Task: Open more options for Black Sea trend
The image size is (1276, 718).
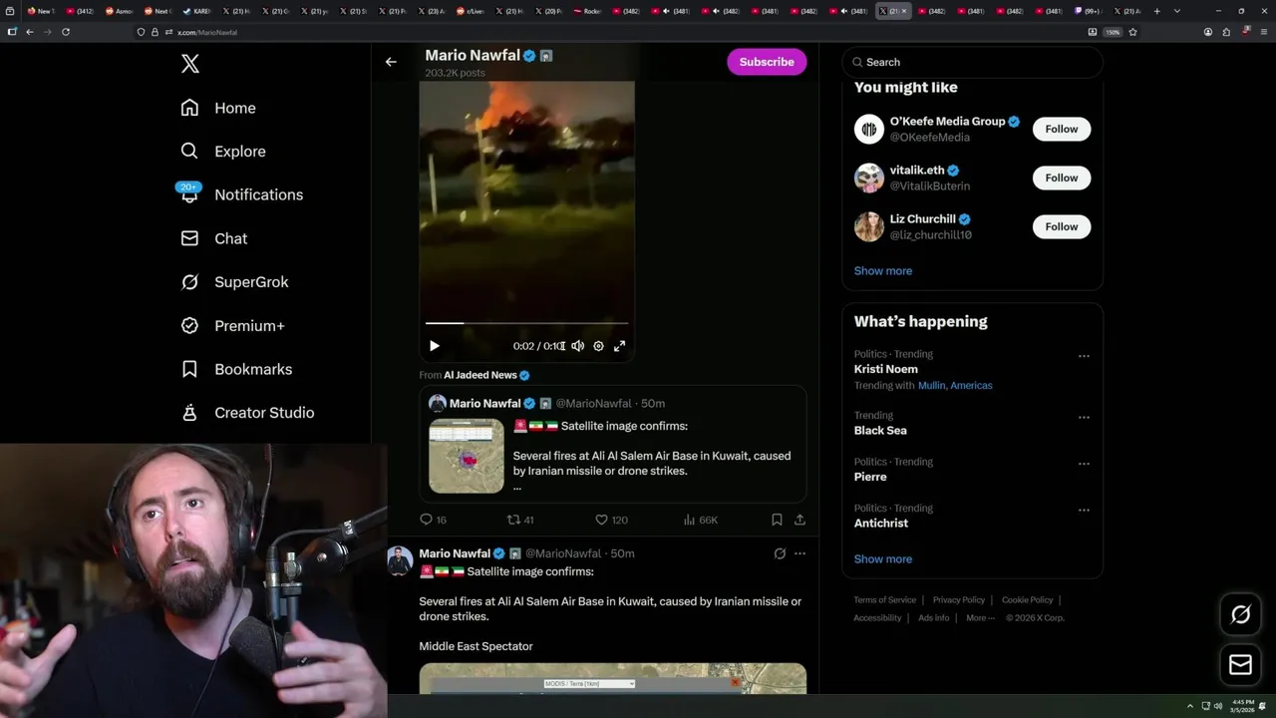Action: 1084,417
